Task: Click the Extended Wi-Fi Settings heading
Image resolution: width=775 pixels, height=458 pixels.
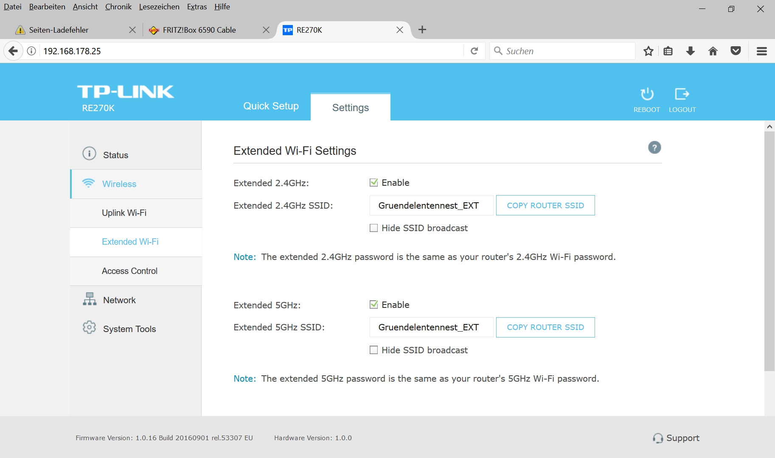Action: point(295,151)
